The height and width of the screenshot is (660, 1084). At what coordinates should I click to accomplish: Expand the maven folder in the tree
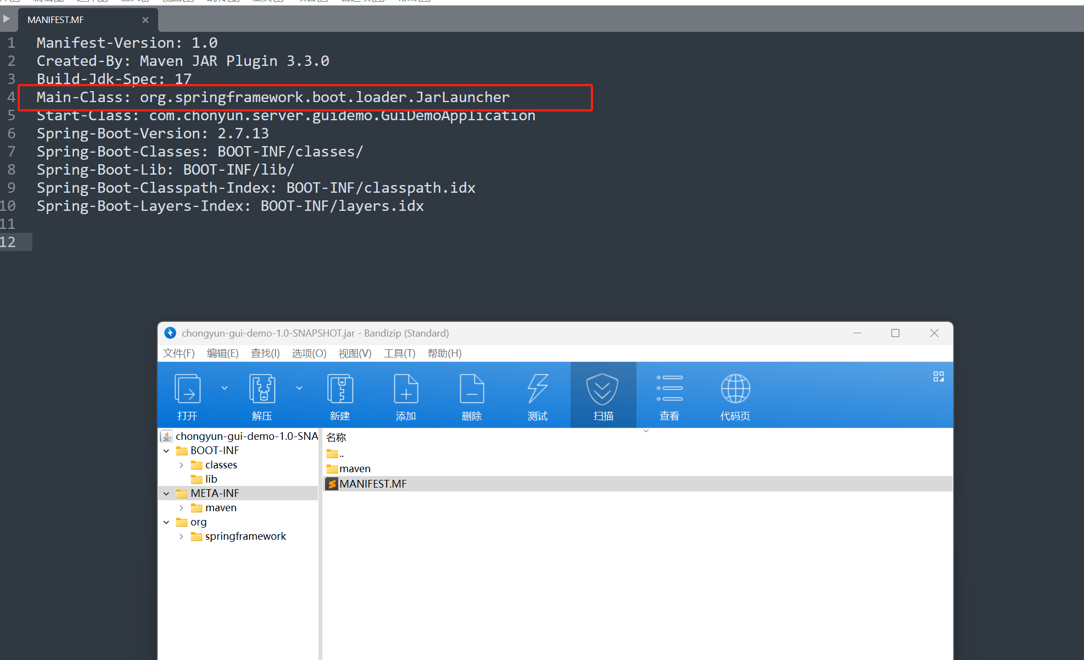click(x=182, y=507)
